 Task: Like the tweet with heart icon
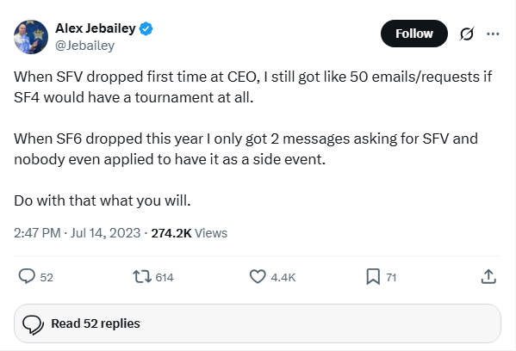pos(258,276)
